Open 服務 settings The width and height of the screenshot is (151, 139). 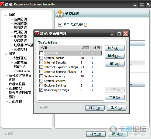pos(12,97)
